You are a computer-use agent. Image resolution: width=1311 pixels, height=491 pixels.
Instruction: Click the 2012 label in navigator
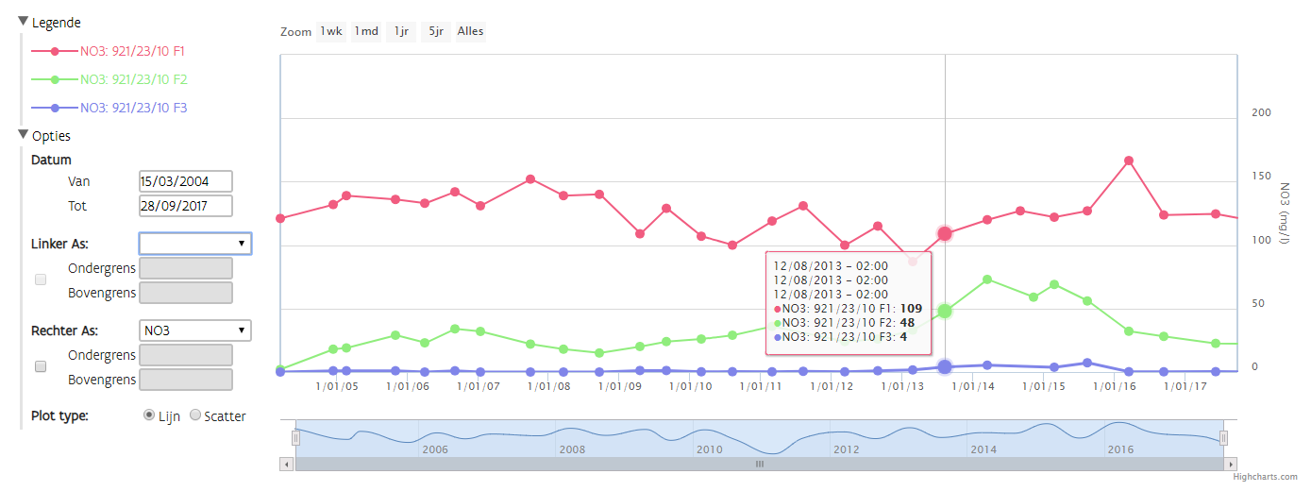(x=847, y=450)
